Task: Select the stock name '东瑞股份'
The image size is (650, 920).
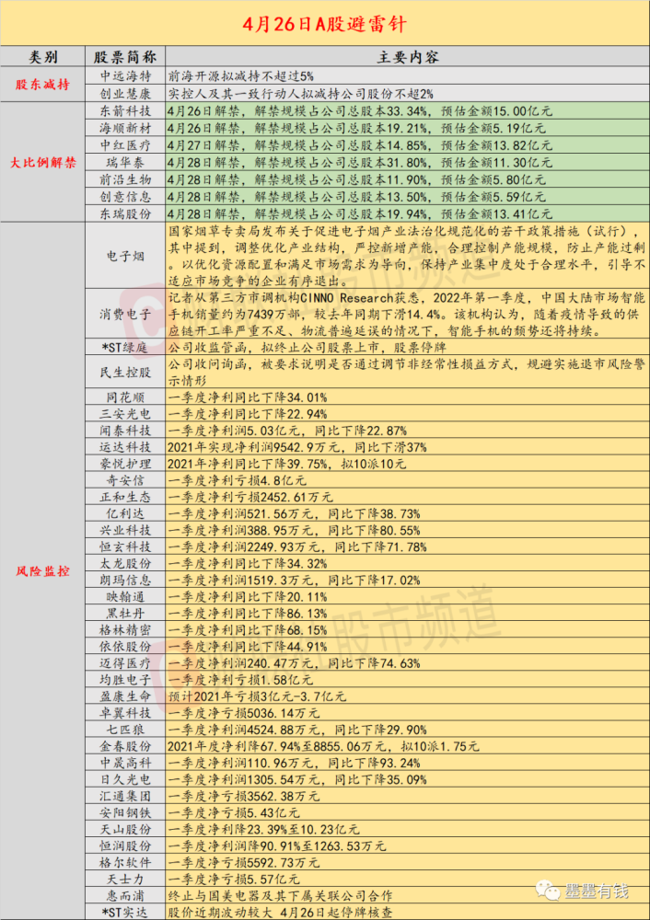Action: click(x=125, y=213)
